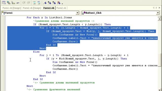The image size is (162, 91).
Task: Click comment '<- Сравнение длины названий продуктов'
Action: tap(64, 83)
